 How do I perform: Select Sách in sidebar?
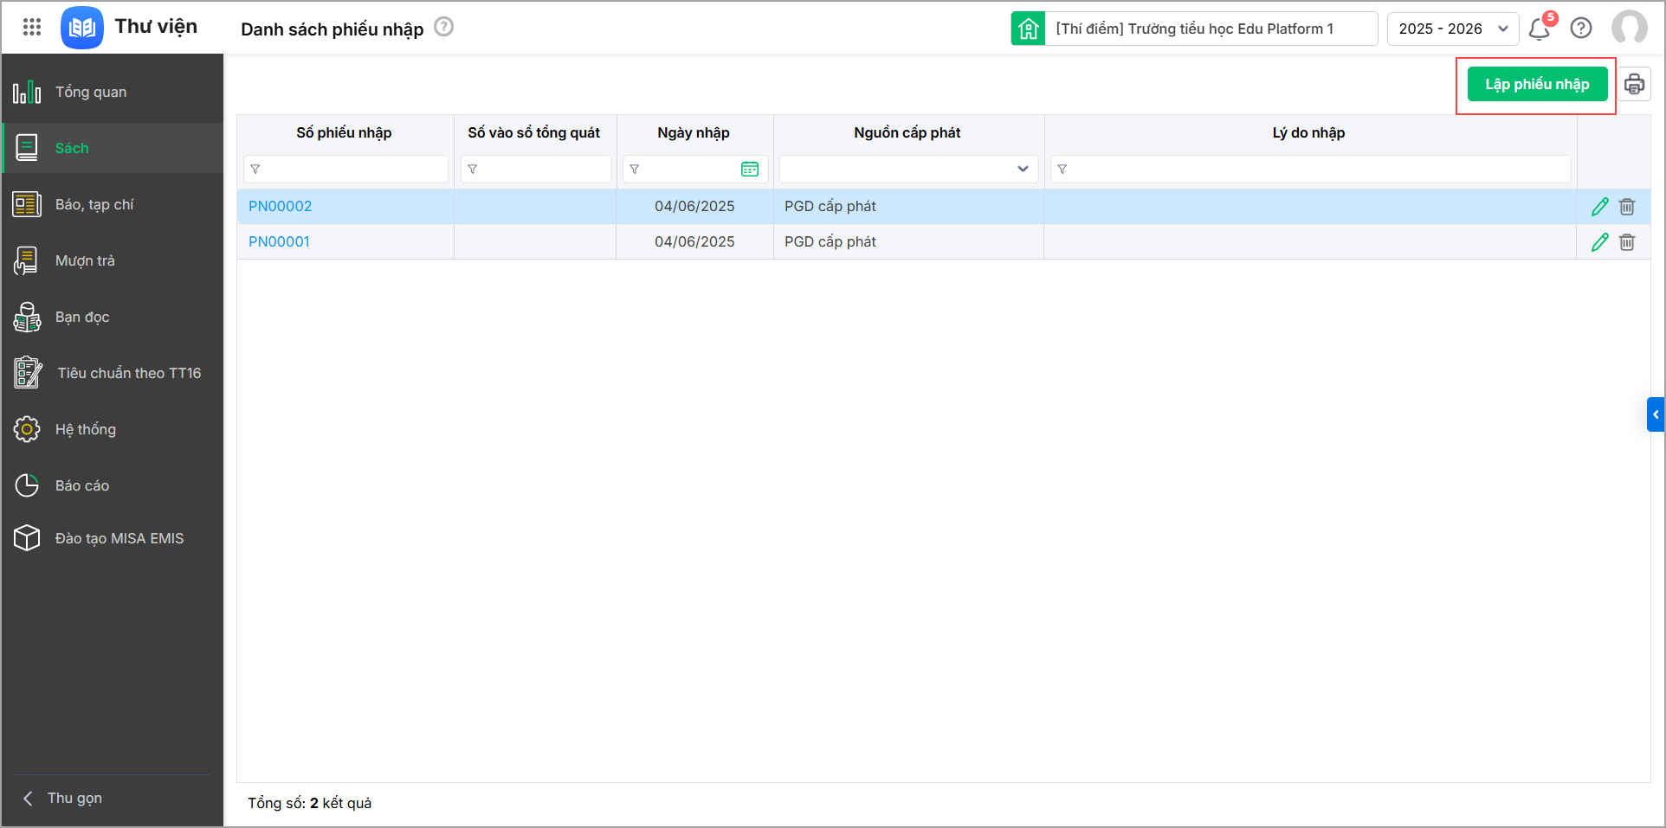tap(113, 148)
